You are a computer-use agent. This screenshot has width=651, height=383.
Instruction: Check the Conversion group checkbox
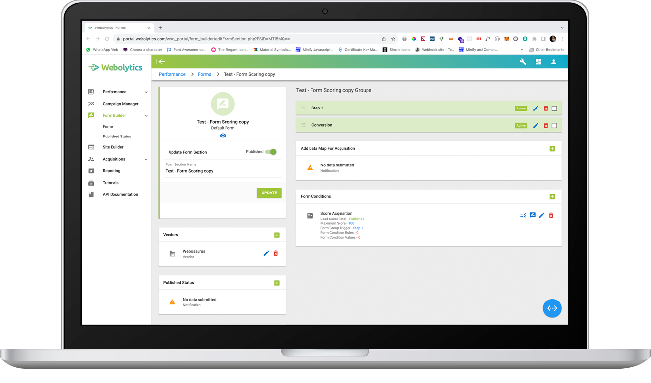click(554, 126)
